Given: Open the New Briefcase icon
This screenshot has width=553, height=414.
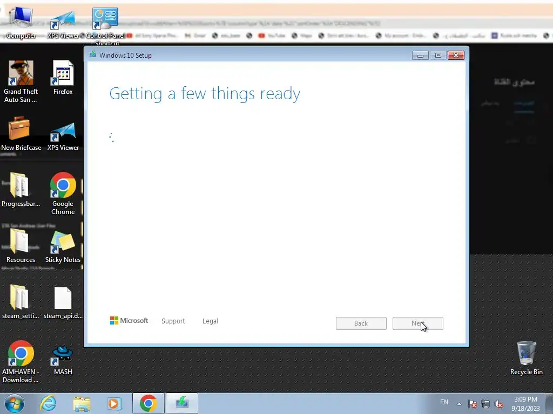Looking at the screenshot, I should (x=21, y=134).
